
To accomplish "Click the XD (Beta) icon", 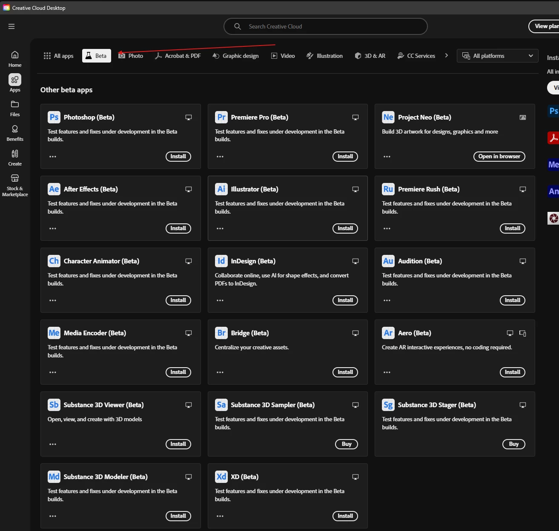I will point(221,477).
